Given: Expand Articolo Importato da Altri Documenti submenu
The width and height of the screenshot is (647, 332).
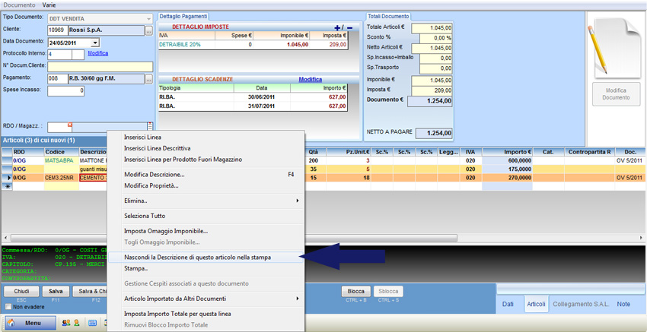Looking at the screenshot, I should 297,299.
